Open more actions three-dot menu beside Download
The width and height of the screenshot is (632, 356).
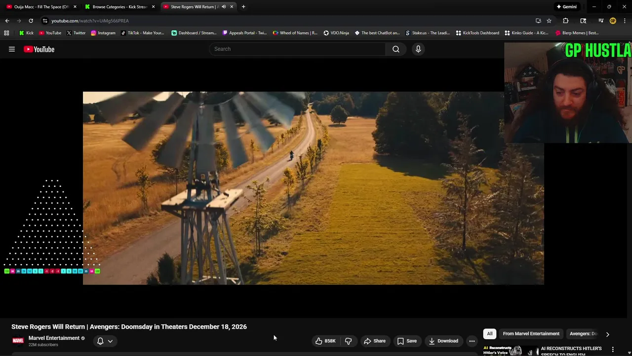point(472,341)
